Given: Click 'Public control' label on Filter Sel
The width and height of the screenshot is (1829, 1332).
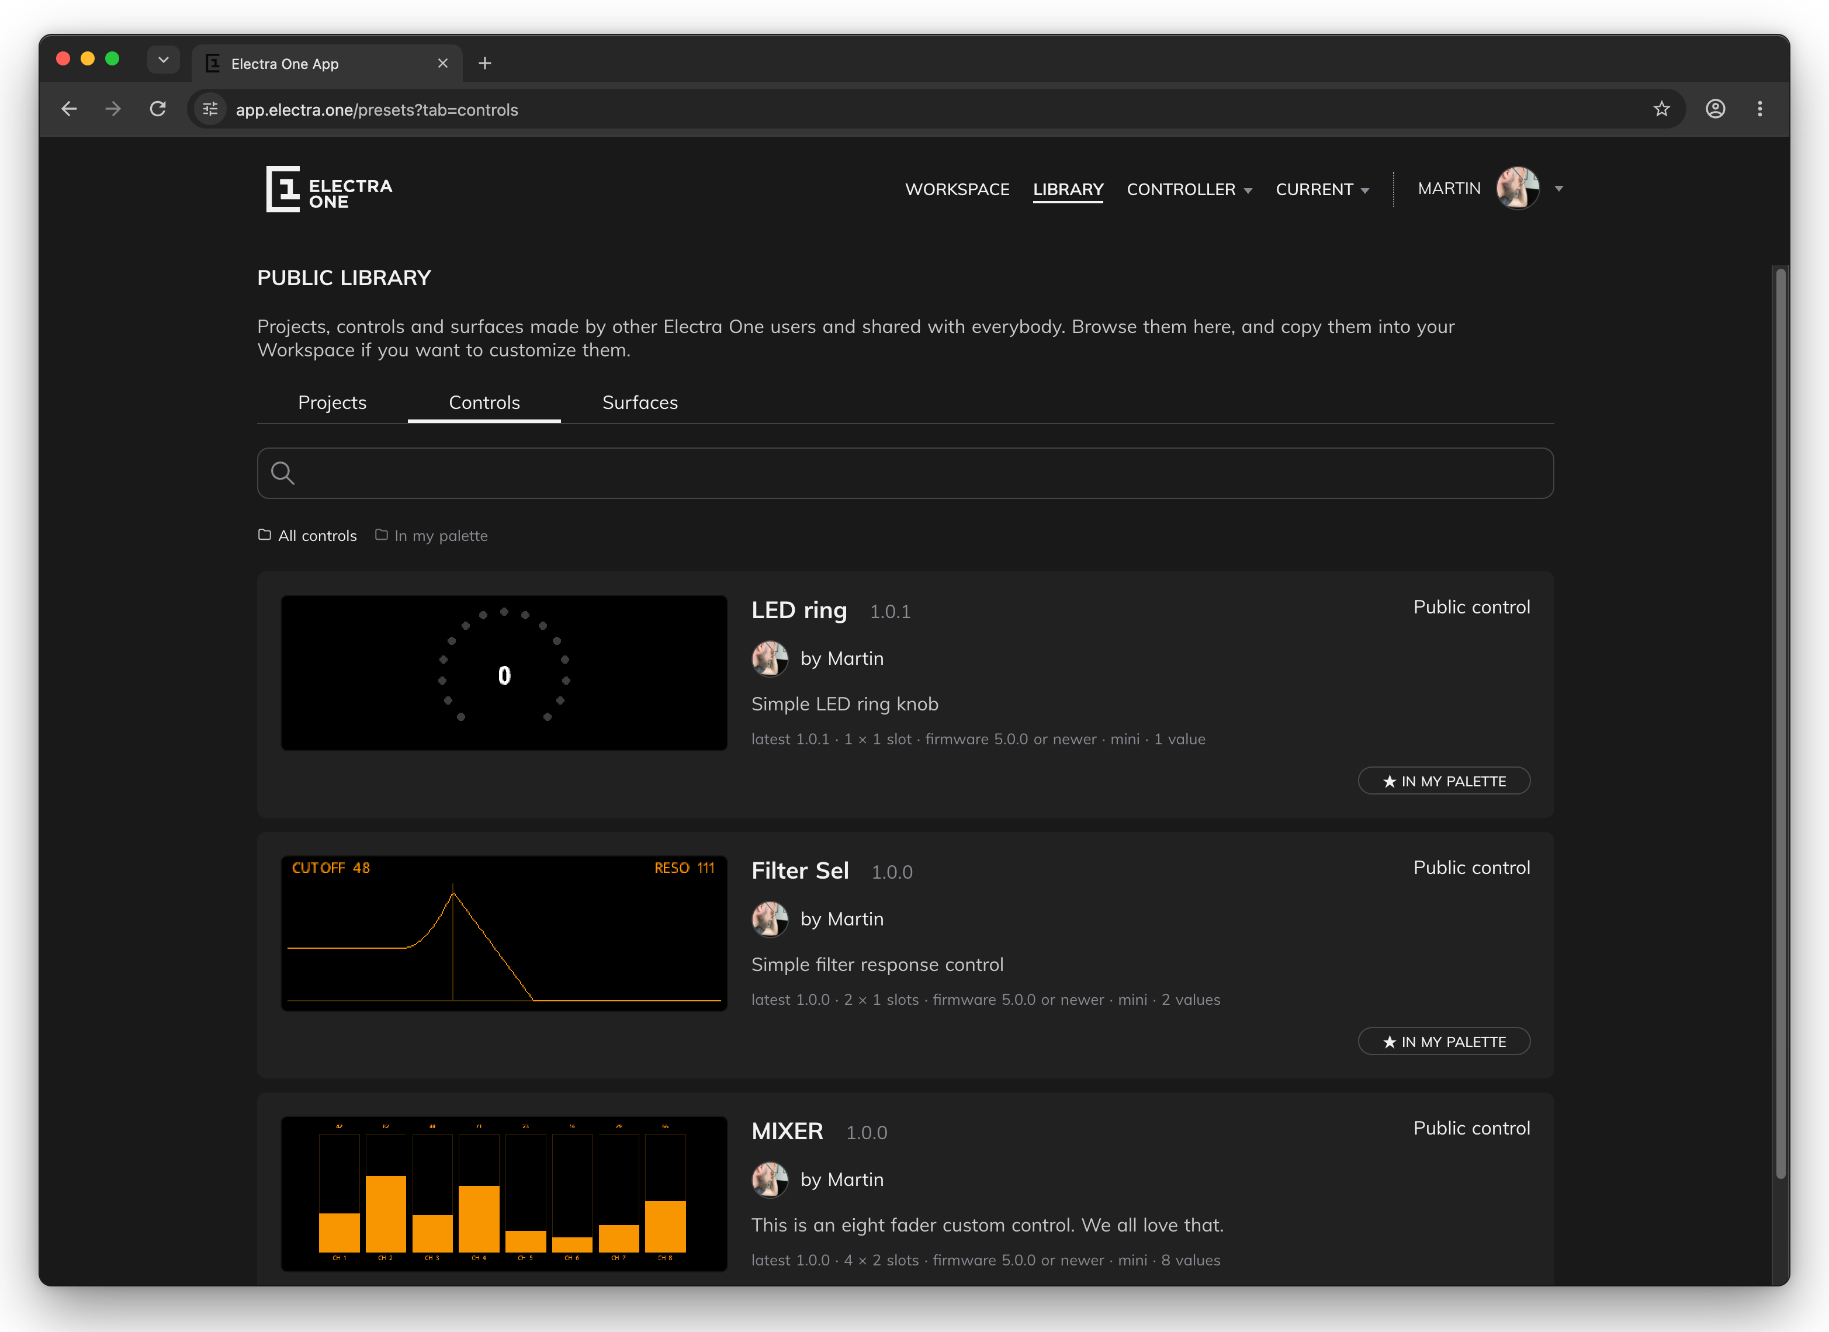Looking at the screenshot, I should [1471, 868].
